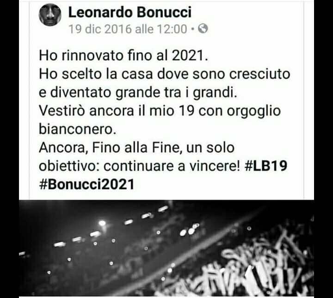Image resolution: width=333 pixels, height=298 pixels.
Task: Click the dot separator before the globe
Action: coord(192,29)
